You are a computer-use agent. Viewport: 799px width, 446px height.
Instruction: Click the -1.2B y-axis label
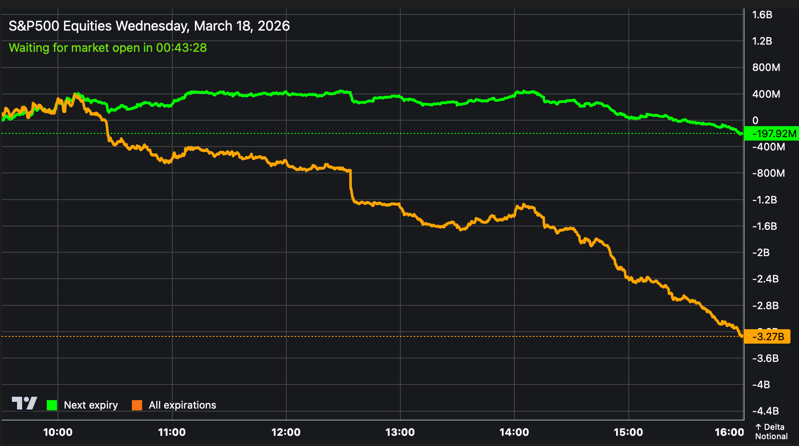765,200
